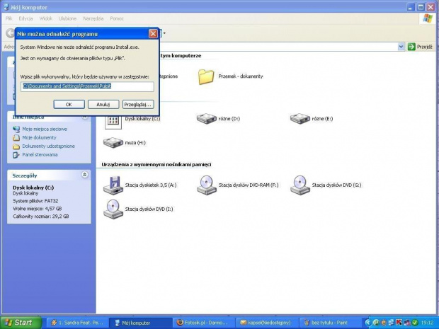The width and height of the screenshot is (439, 329).
Task: Expand hidden tray icons arrow
Action: tap(368, 323)
